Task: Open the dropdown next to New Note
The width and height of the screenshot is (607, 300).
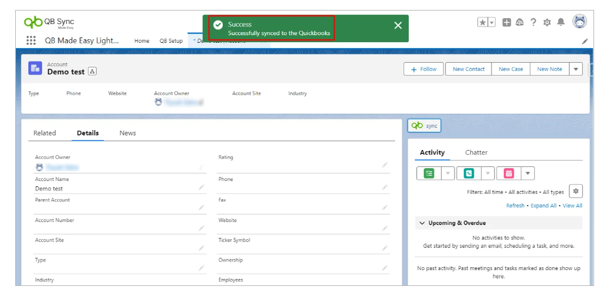Action: pos(576,69)
